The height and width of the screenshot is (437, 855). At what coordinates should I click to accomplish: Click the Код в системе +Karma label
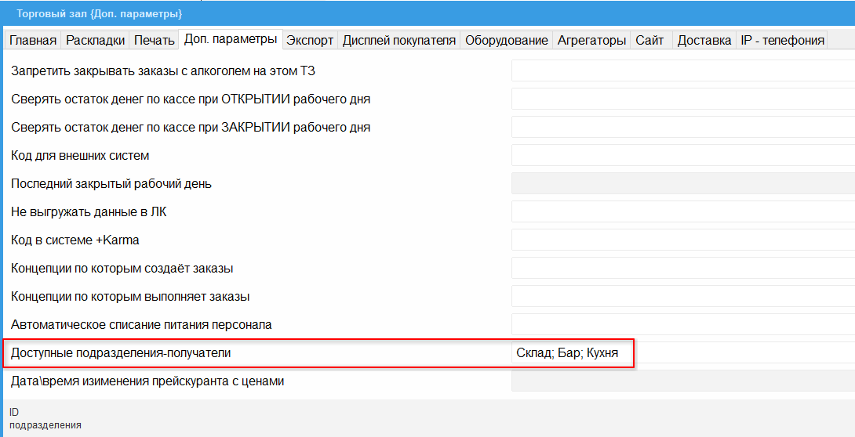(75, 240)
